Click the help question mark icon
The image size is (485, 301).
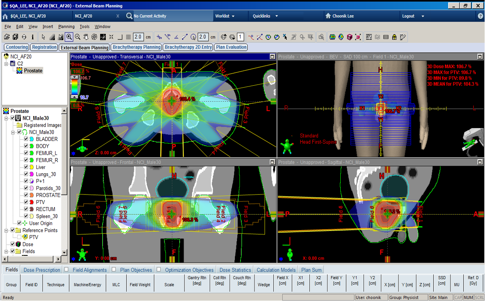[480, 16]
